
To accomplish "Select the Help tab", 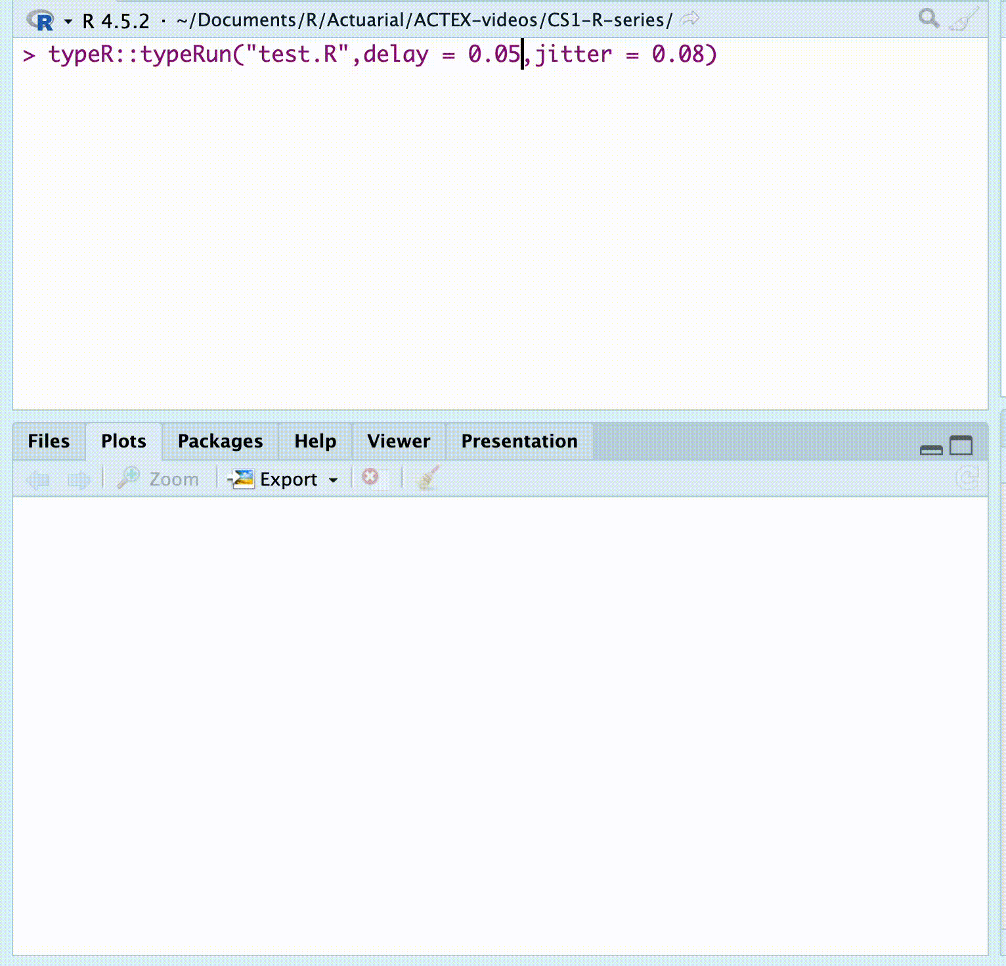I will pos(315,441).
